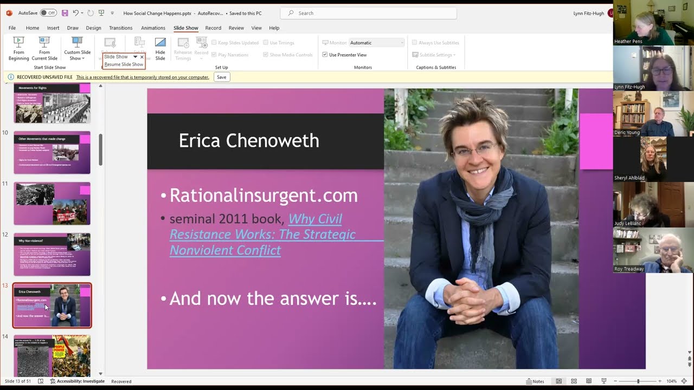Select slide 10 thumbnail
This screenshot has width=694, height=390.
click(52, 153)
